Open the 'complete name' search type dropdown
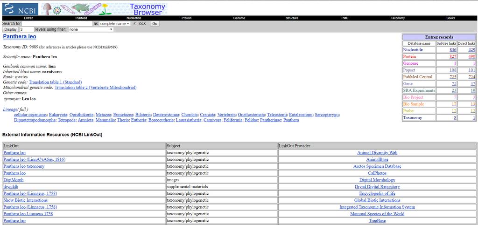 (115, 23)
